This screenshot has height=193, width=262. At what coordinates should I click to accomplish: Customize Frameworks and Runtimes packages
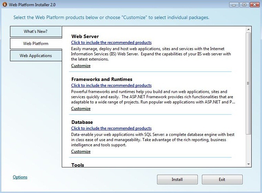(81, 109)
